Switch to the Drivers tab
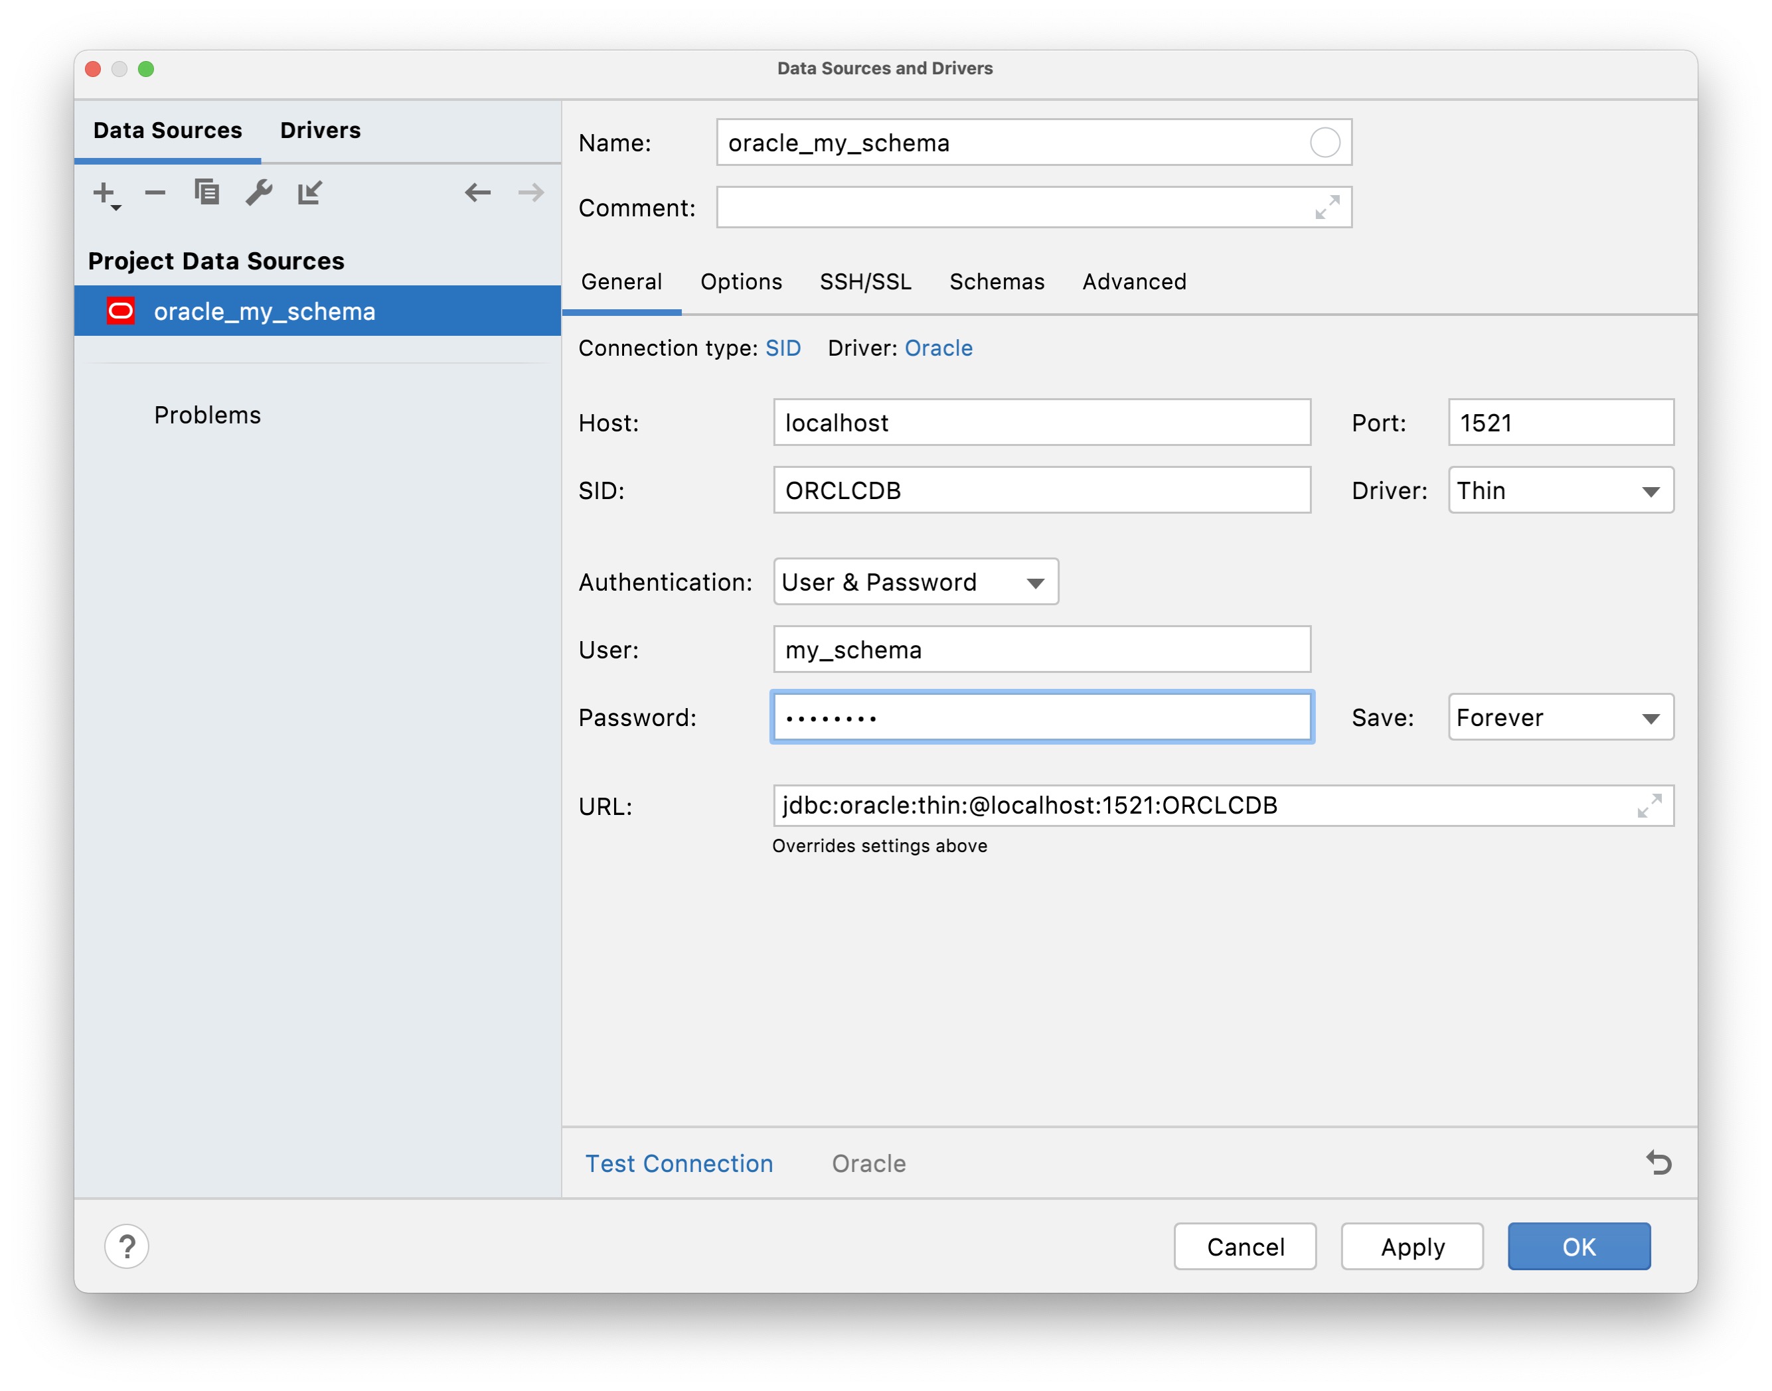Screen dimensions: 1772x1391 (x=320, y=130)
